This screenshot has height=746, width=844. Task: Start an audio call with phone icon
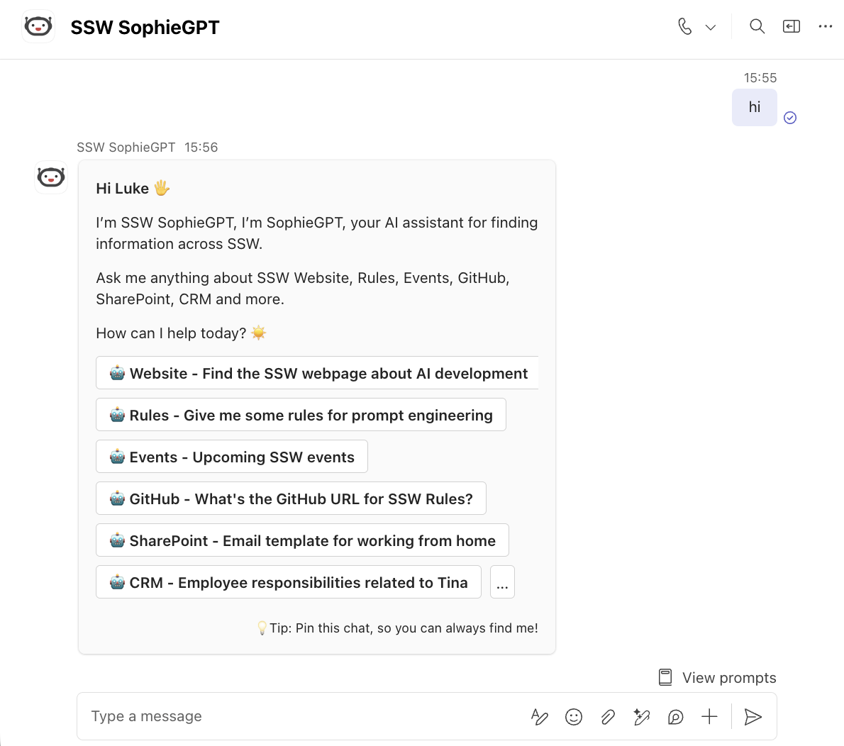(684, 26)
